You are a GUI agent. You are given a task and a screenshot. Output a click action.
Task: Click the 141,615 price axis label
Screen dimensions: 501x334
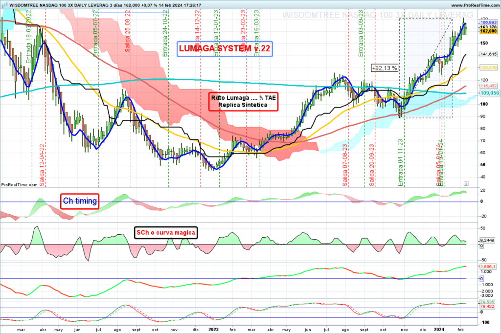488,54
